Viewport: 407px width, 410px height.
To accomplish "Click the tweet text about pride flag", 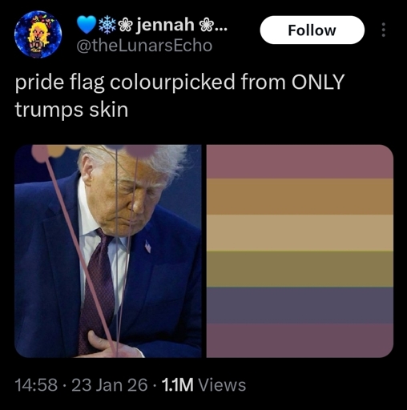I will [179, 95].
